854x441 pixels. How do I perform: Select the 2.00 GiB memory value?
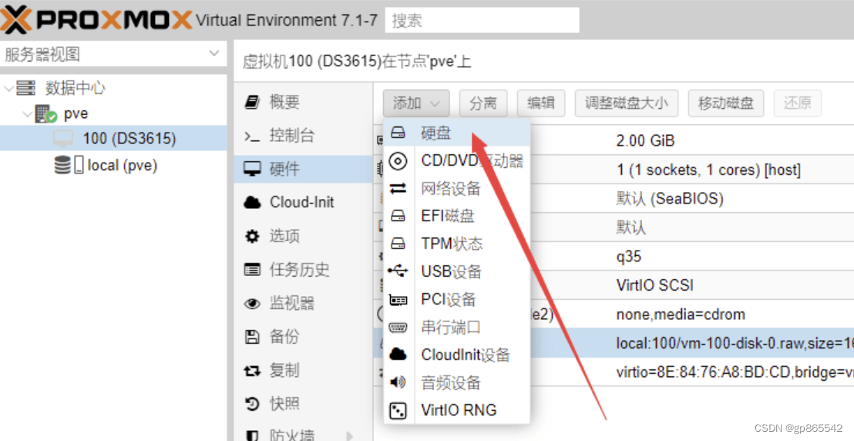pos(645,141)
